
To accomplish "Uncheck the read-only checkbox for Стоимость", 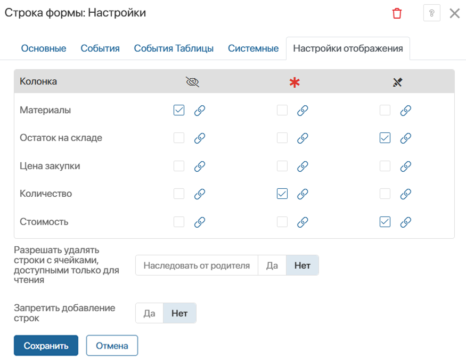I will (x=385, y=222).
